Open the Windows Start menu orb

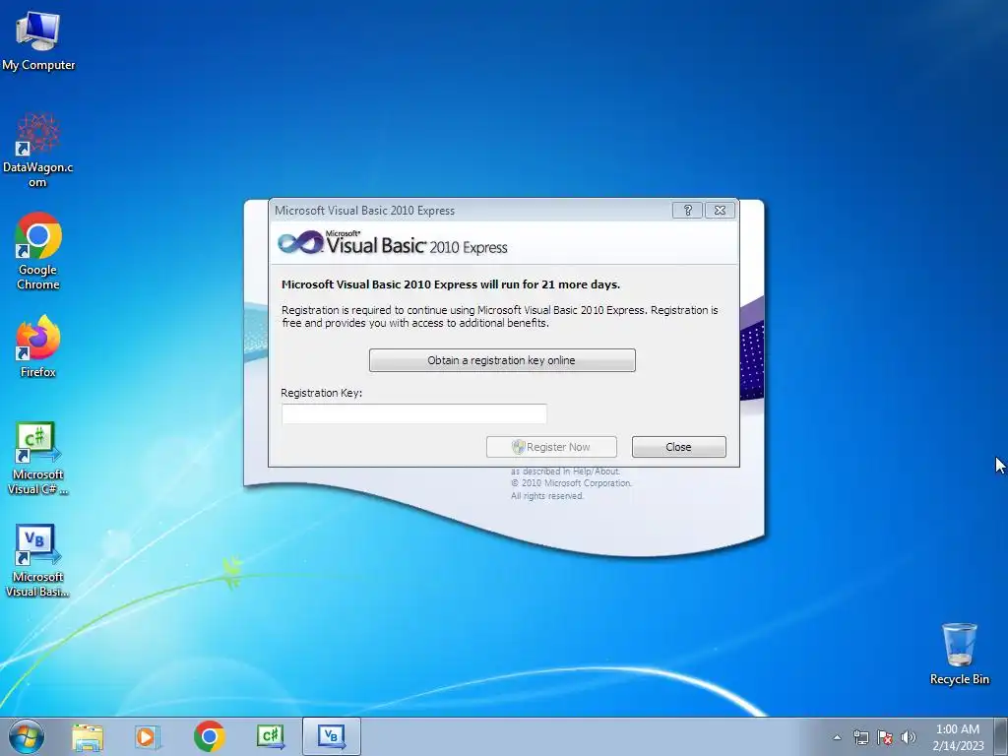(x=27, y=736)
